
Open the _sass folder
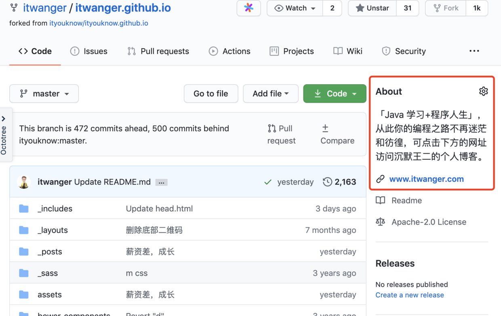point(48,273)
